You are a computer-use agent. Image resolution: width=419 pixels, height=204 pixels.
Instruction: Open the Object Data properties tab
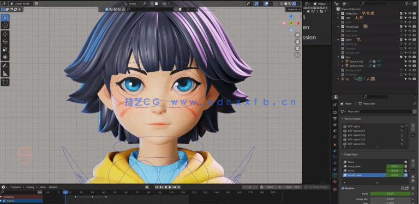click(335, 175)
